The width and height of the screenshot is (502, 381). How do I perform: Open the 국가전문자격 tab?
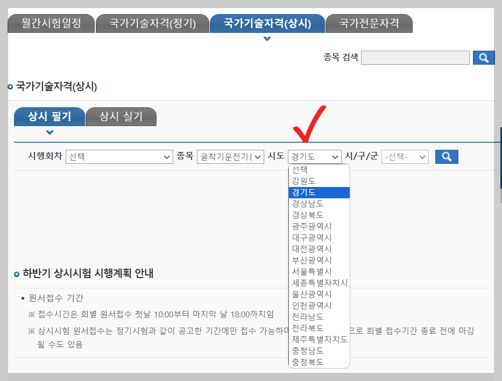(369, 23)
